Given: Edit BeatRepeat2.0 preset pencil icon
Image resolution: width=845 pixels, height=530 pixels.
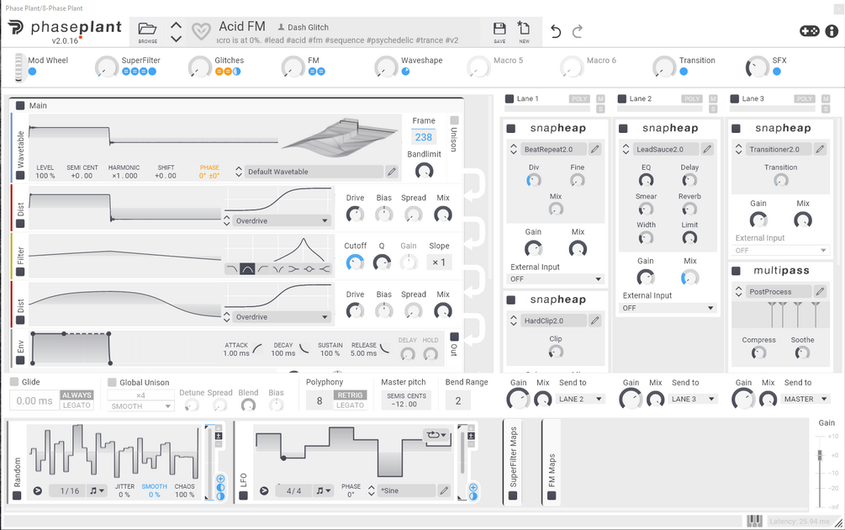Looking at the screenshot, I should coord(594,149).
